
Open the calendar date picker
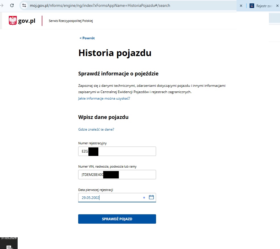151,197
